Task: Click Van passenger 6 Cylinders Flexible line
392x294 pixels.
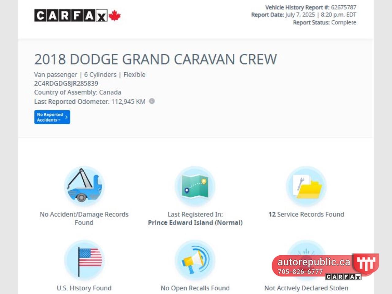Action: tap(90, 75)
